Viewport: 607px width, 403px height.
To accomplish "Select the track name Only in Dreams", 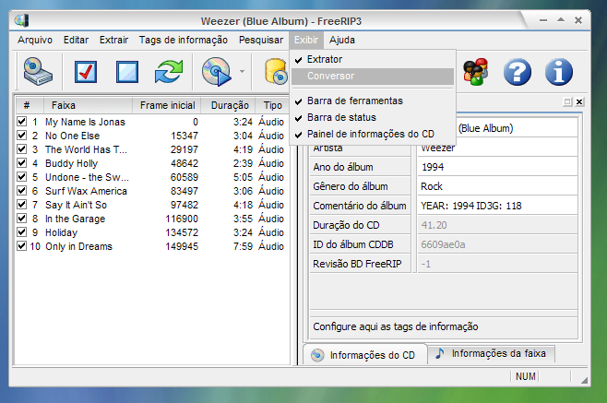I will pyautogui.click(x=79, y=246).
